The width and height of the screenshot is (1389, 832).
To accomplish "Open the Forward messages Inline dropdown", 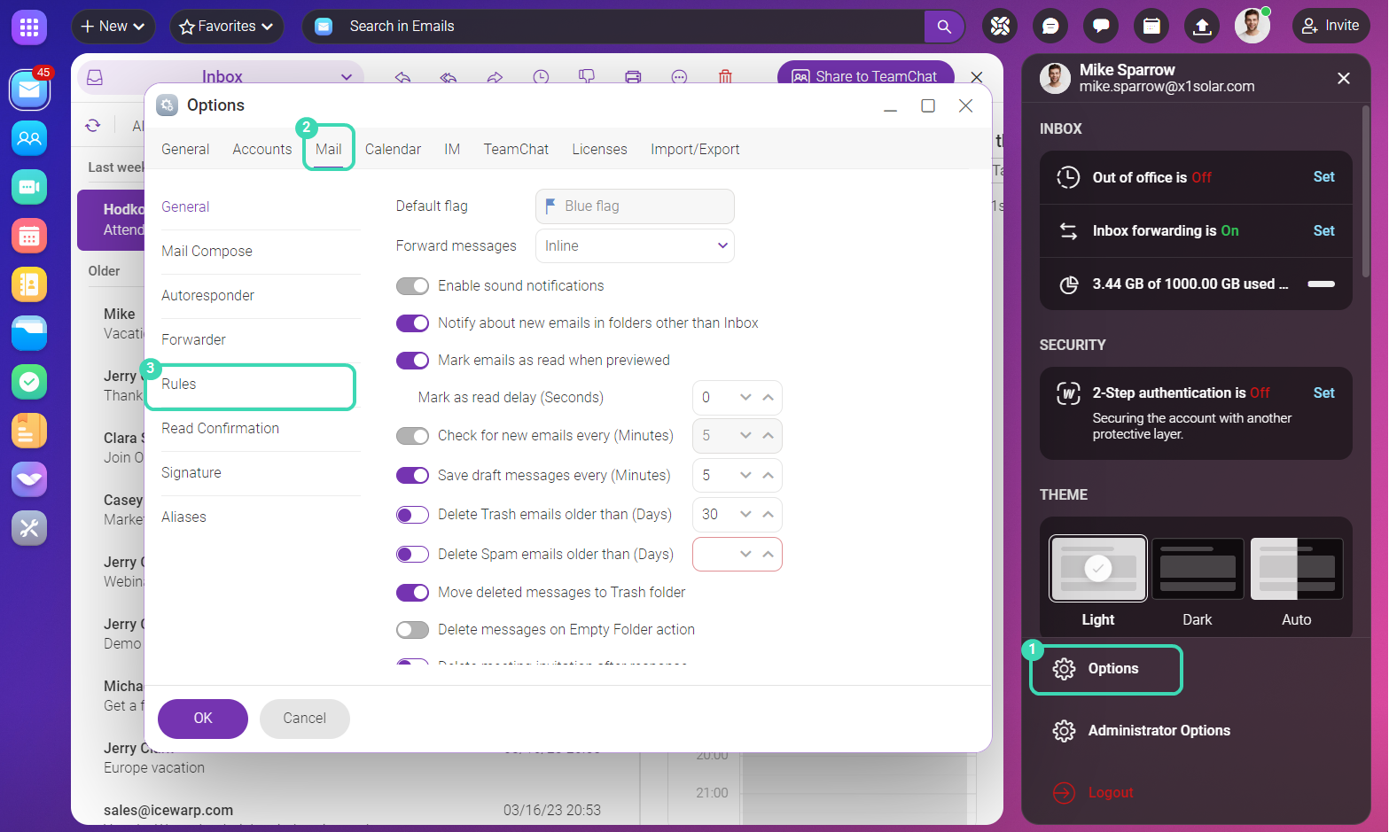I will point(635,245).
